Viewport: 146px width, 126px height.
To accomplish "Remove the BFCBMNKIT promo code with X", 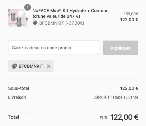I will (x=49, y=66).
